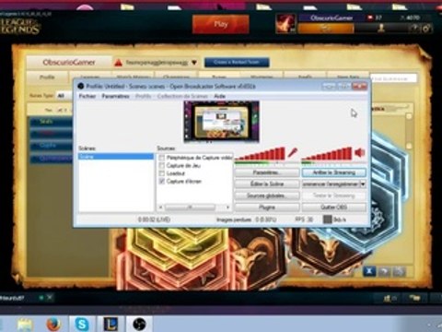Open the League profile person icon
Screen dimensions: 442x332
pyautogui.click(x=381, y=29)
